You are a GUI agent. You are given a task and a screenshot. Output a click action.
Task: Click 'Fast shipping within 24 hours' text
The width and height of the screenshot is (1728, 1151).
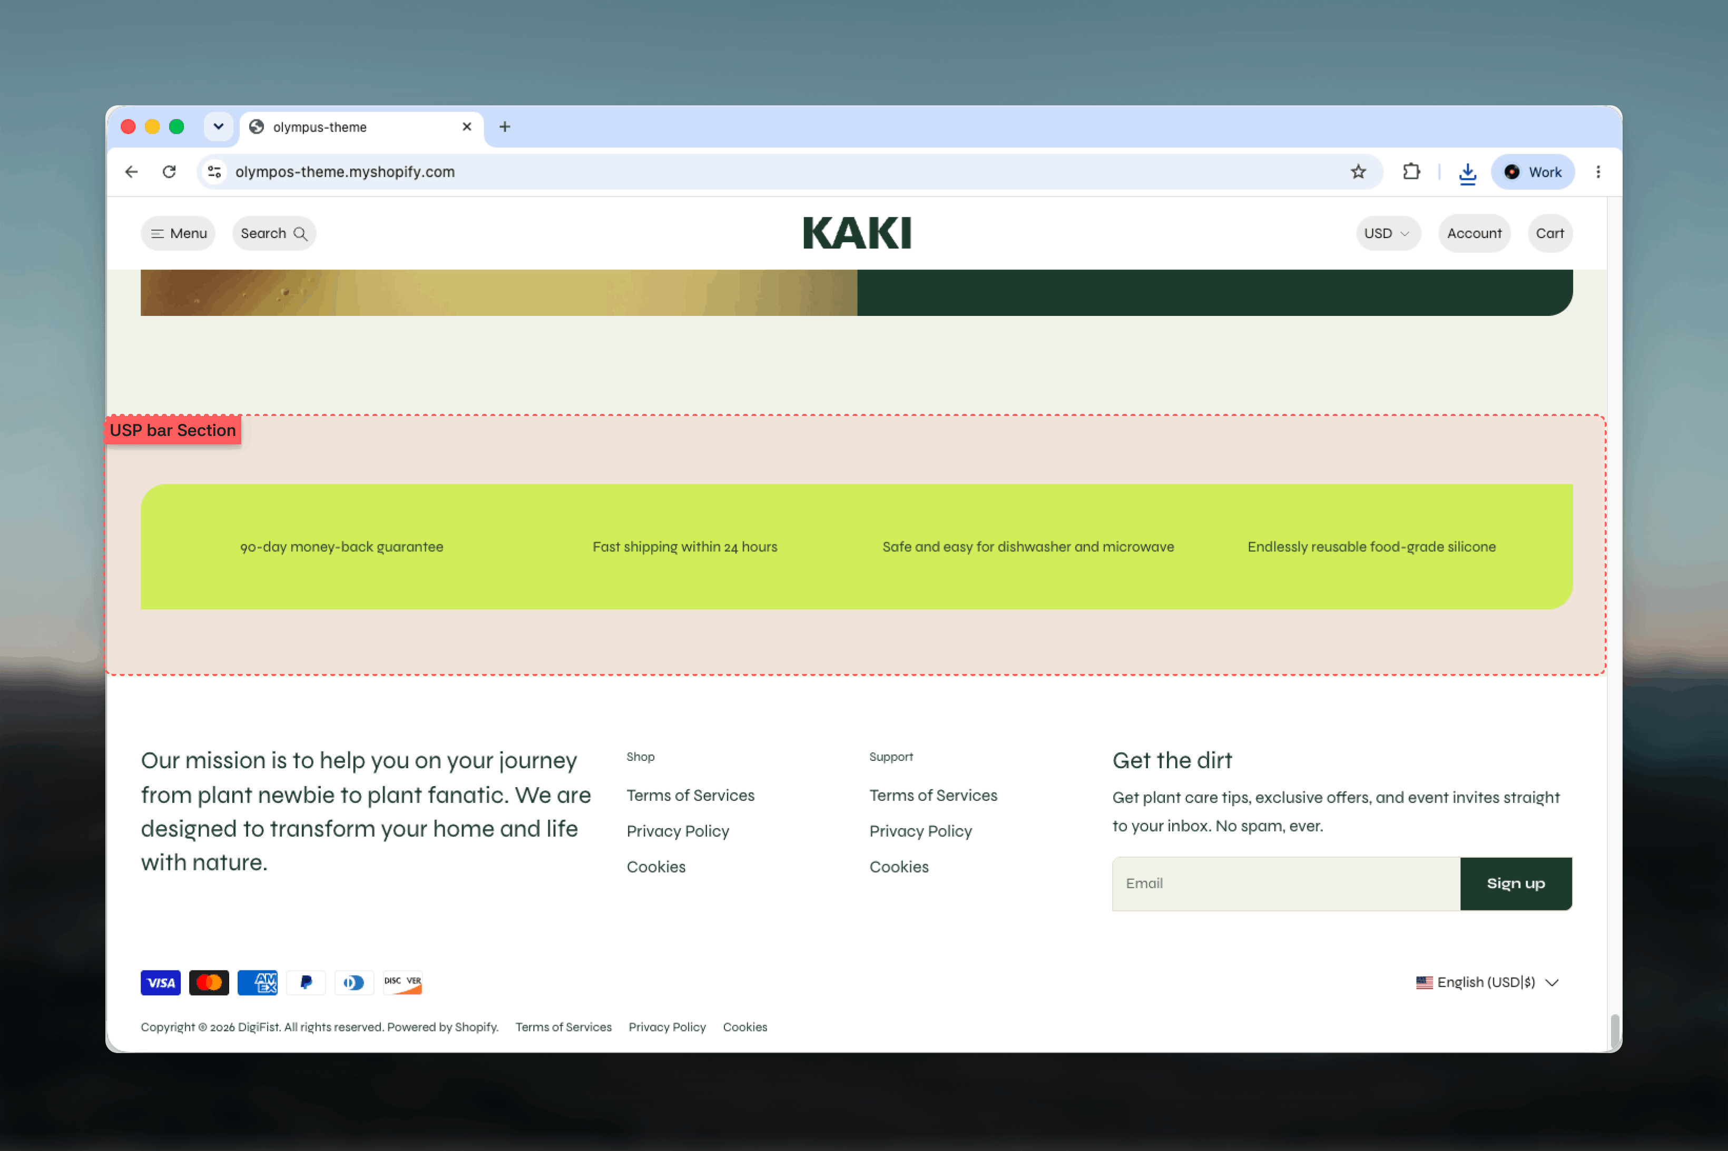pos(684,547)
